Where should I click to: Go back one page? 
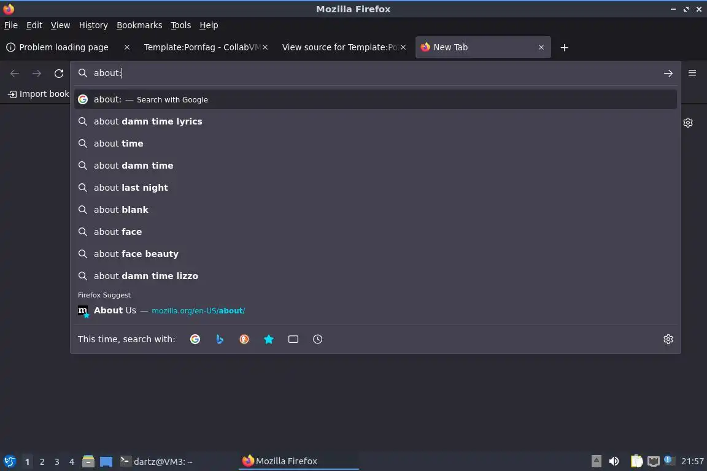coord(15,74)
